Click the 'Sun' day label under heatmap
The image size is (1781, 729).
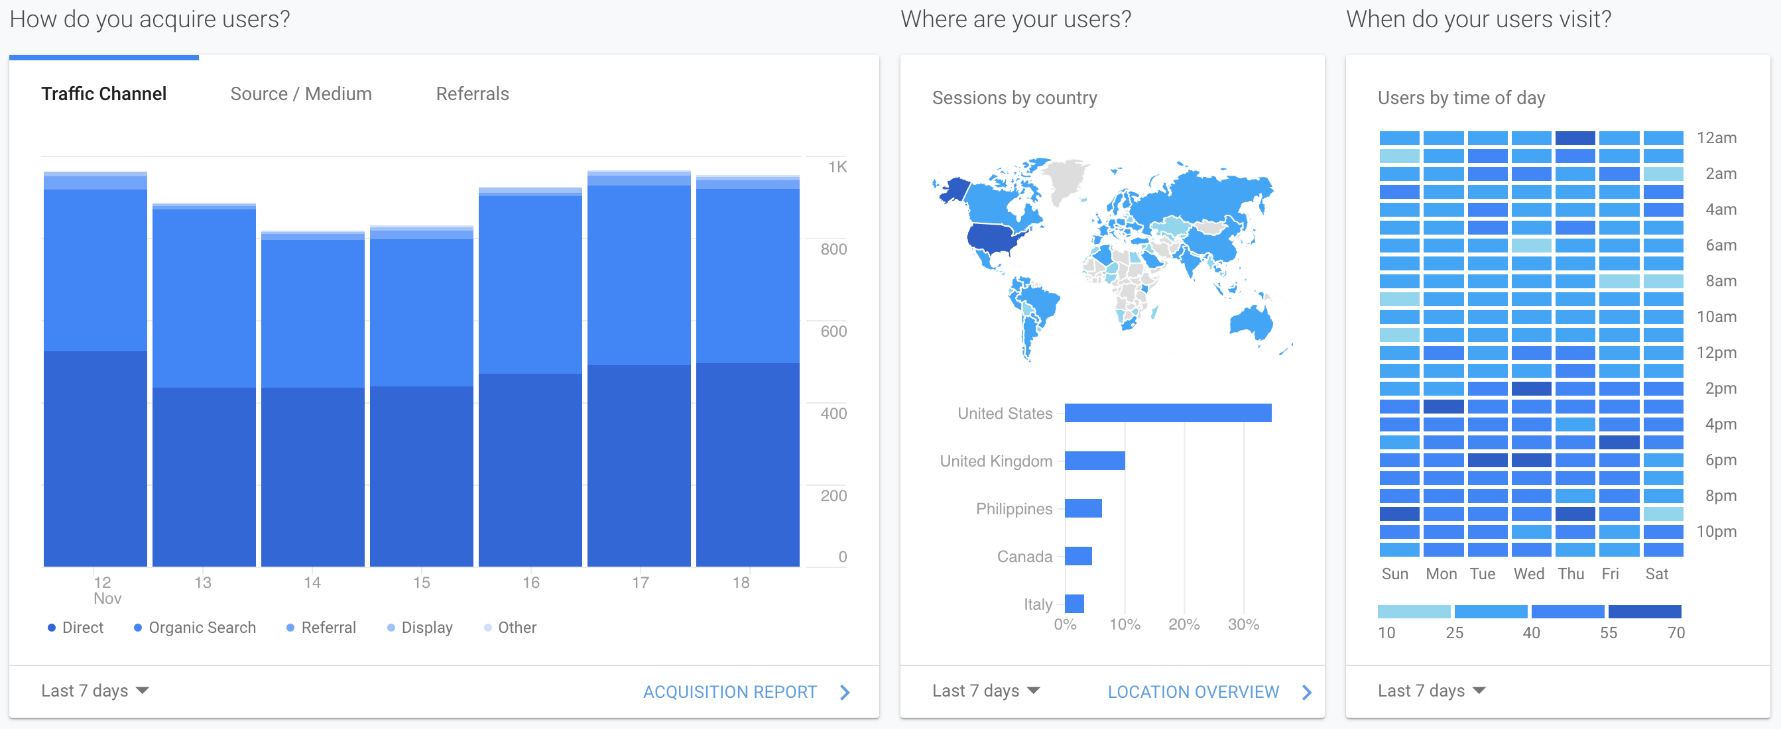click(1394, 573)
